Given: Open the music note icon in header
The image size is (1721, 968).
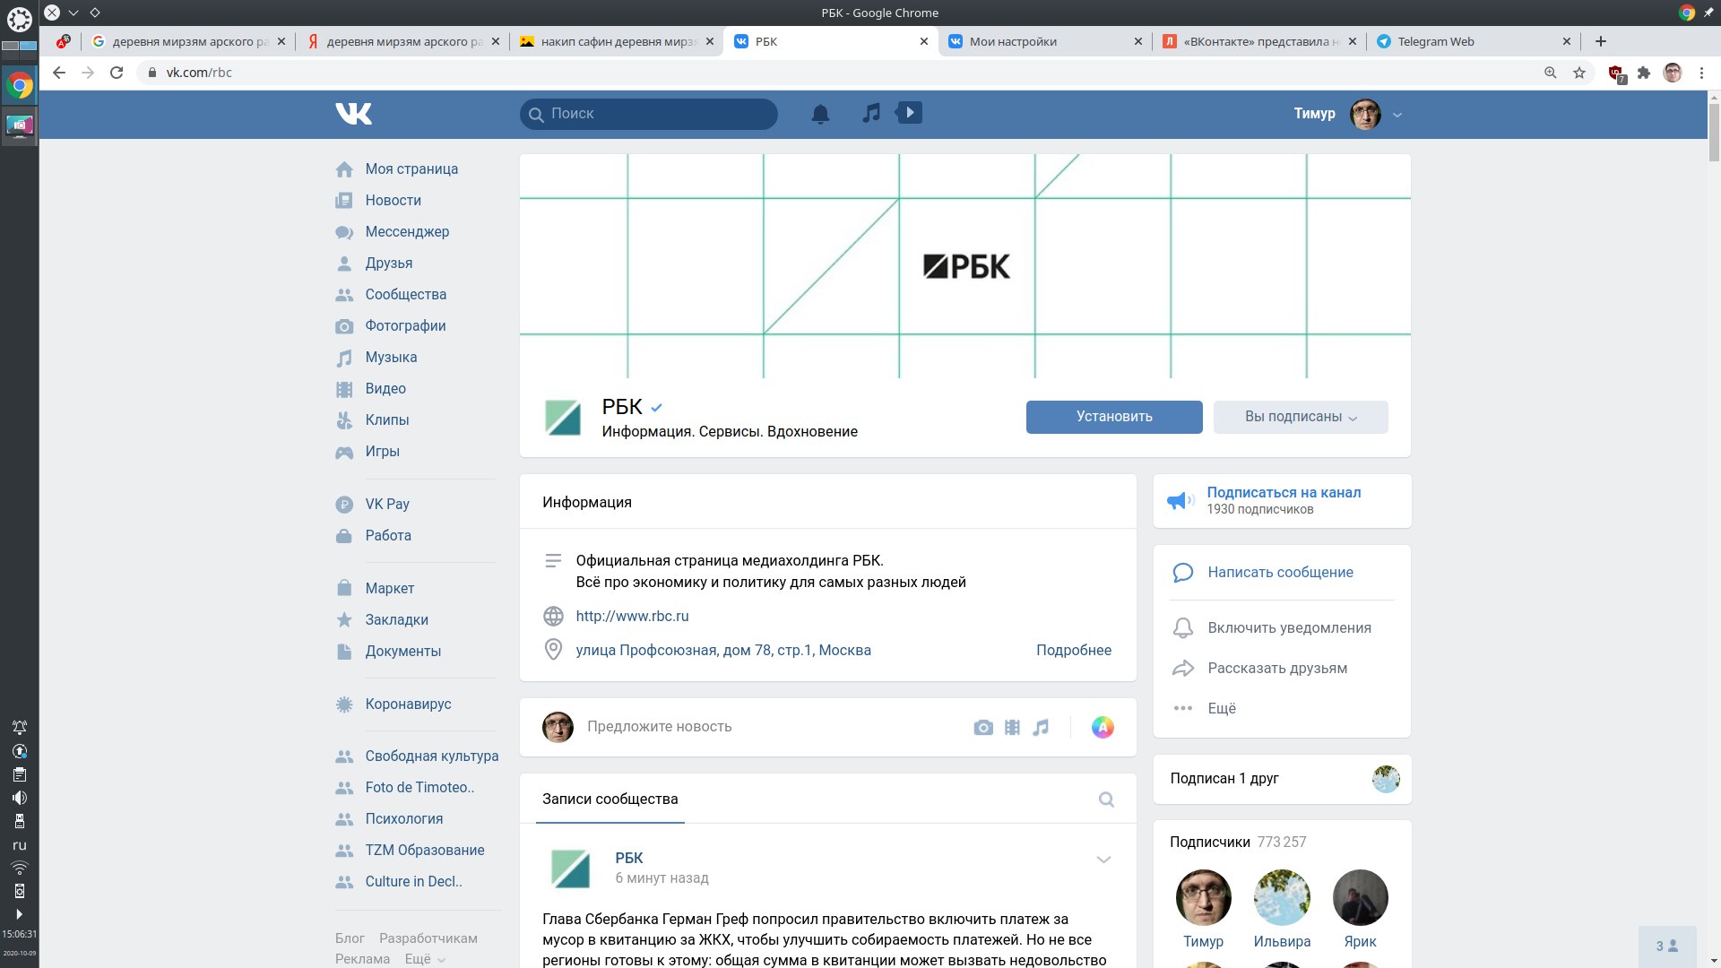Looking at the screenshot, I should (x=870, y=113).
